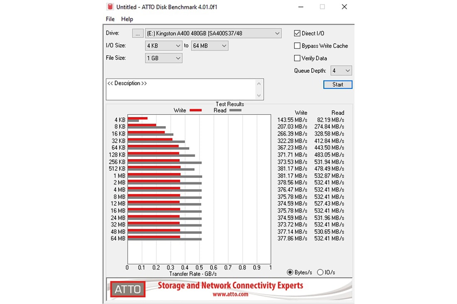
Task: Click the 266.39 MB/s write value
Action: point(292,134)
